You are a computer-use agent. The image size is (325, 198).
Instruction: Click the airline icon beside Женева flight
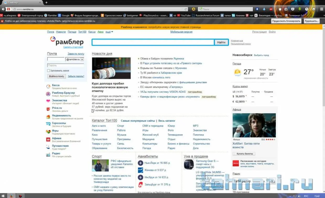[x=140, y=170]
